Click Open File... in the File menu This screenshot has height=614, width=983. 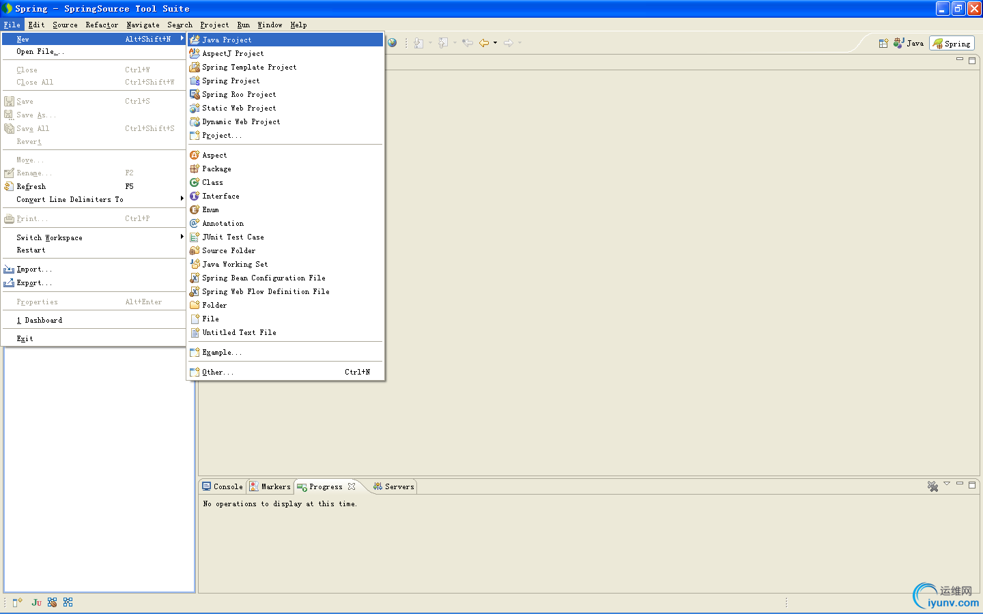[94, 52]
